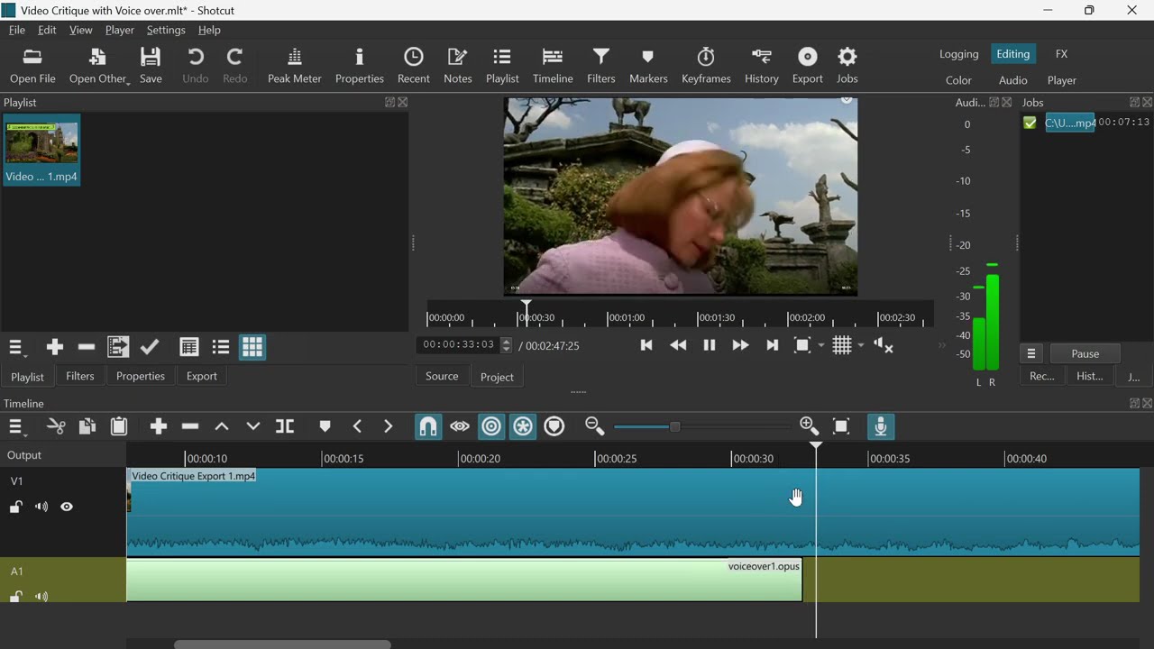Show the History panel
This screenshot has height=649, width=1154.
coord(761,66)
